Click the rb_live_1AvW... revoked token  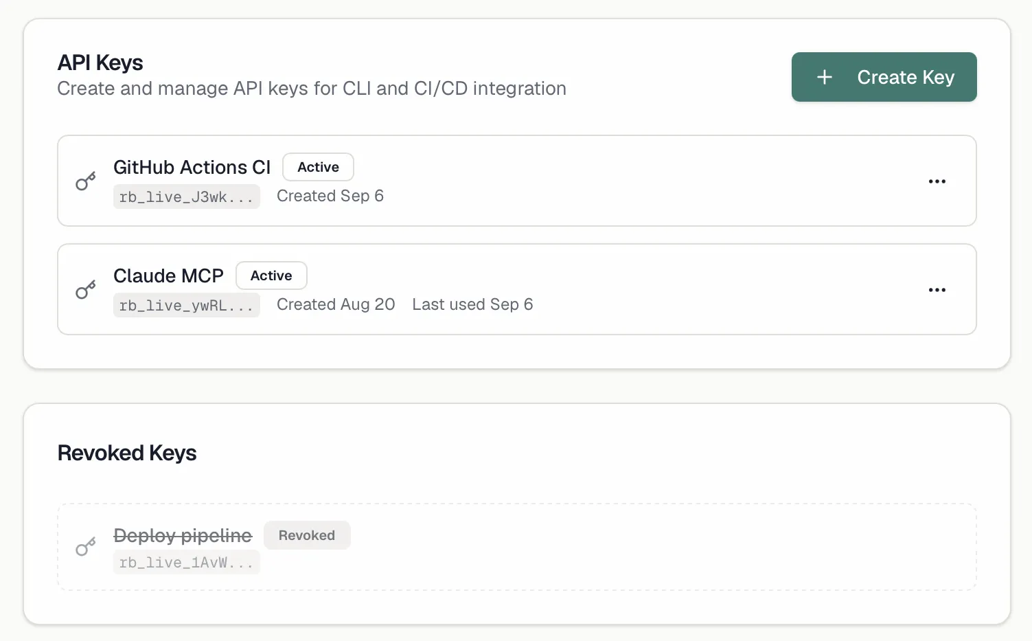(x=187, y=562)
